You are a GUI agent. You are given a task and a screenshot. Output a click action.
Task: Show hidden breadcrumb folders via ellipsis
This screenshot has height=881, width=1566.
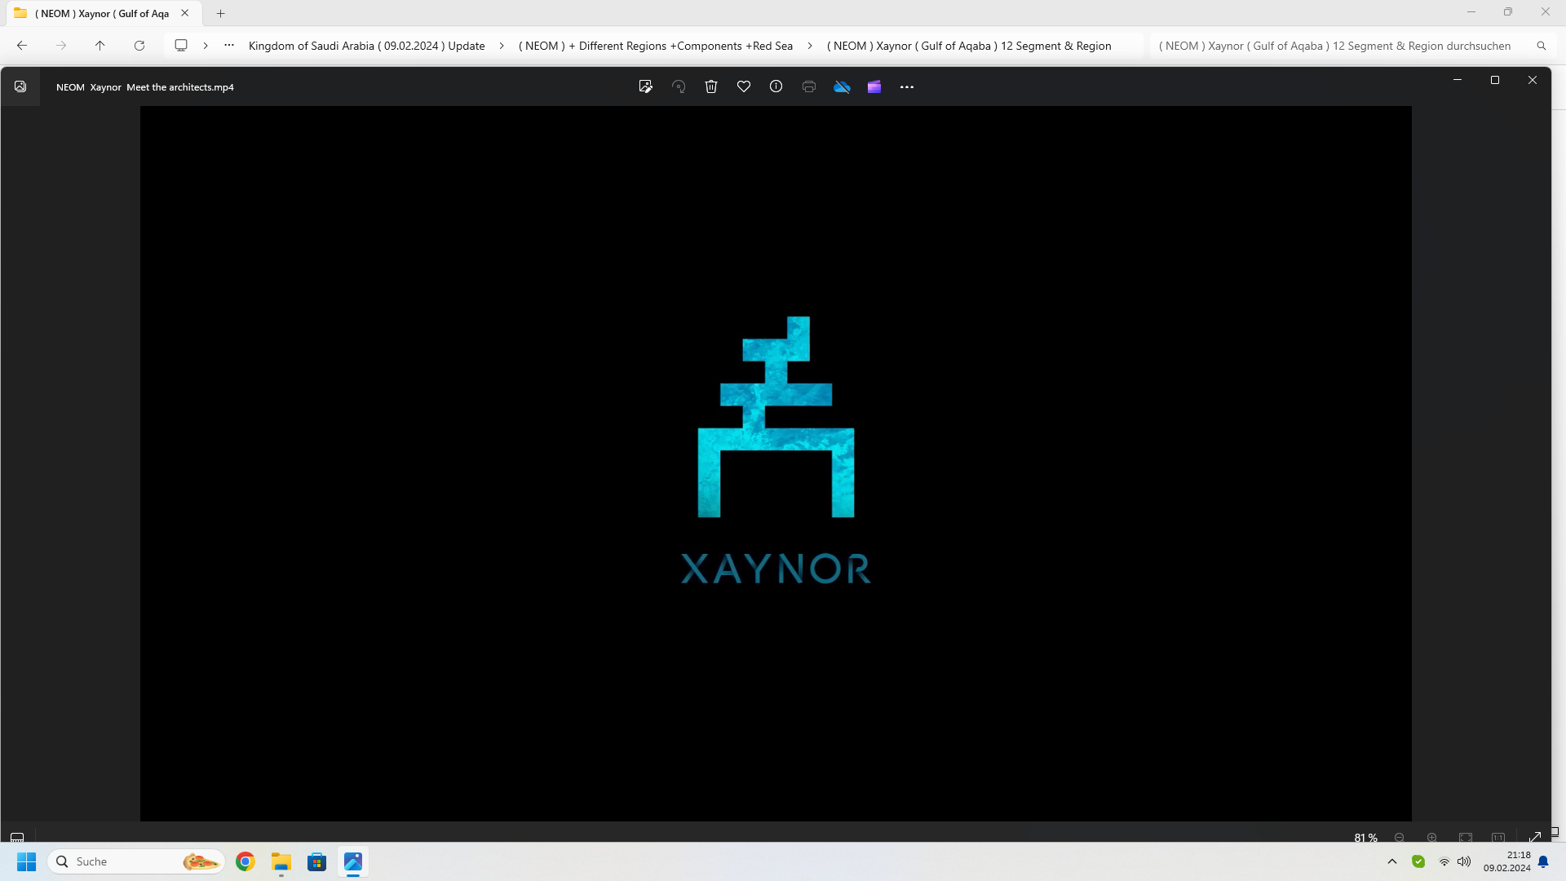coord(229,46)
